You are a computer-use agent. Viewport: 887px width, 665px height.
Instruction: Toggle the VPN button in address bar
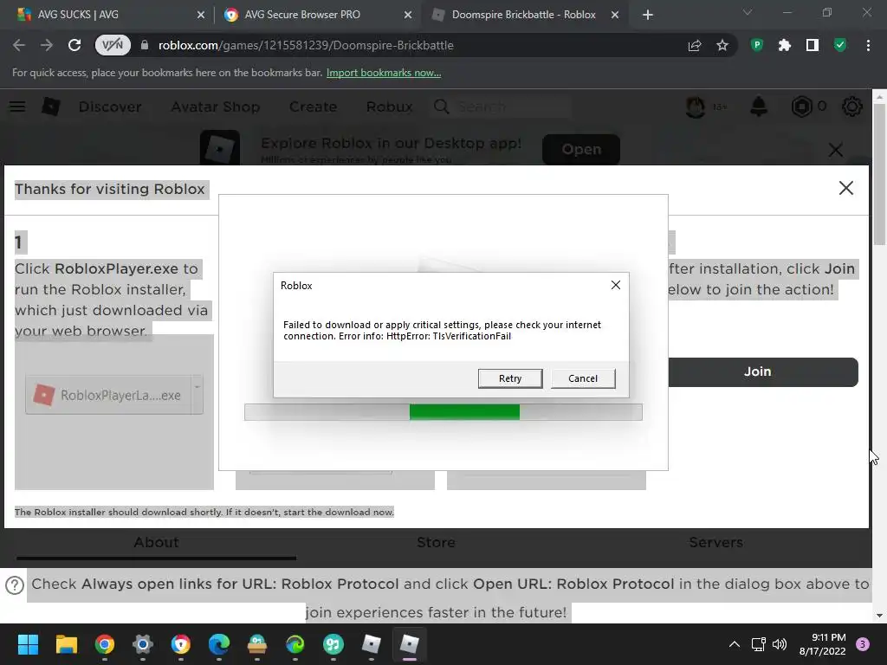[x=113, y=45]
